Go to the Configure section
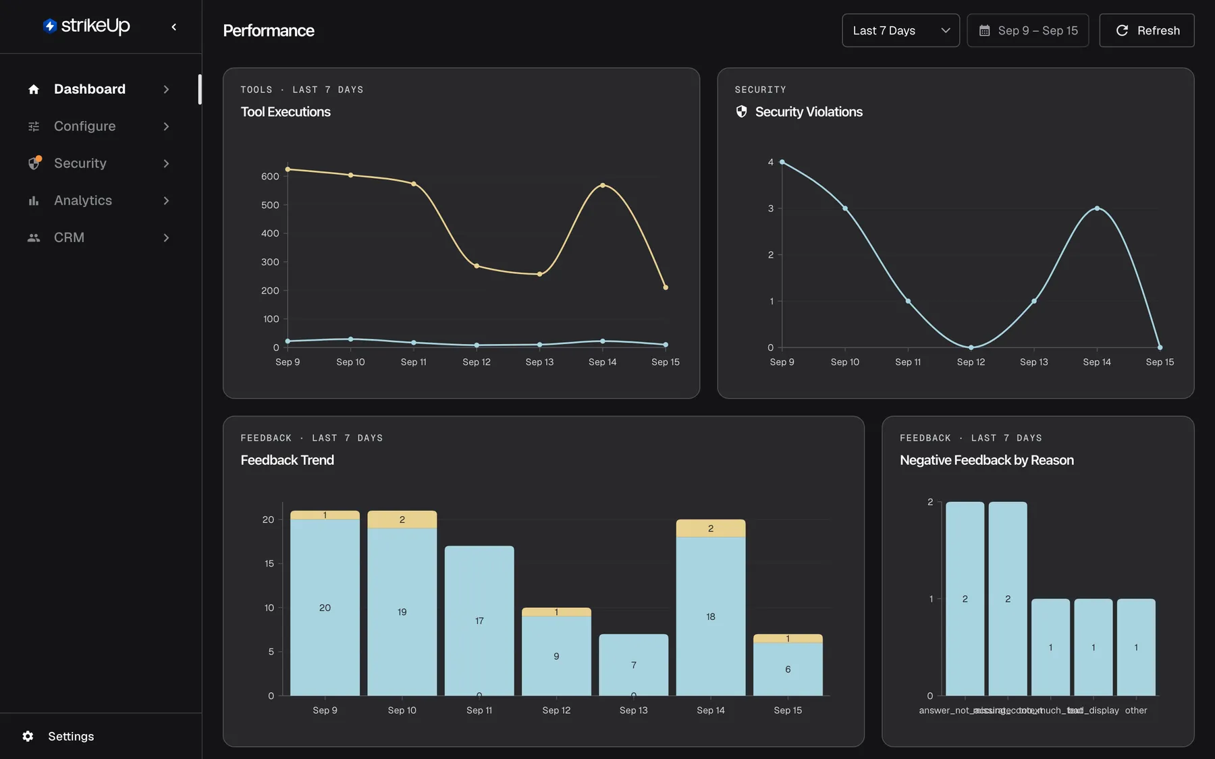Viewport: 1215px width, 759px height. [99, 126]
